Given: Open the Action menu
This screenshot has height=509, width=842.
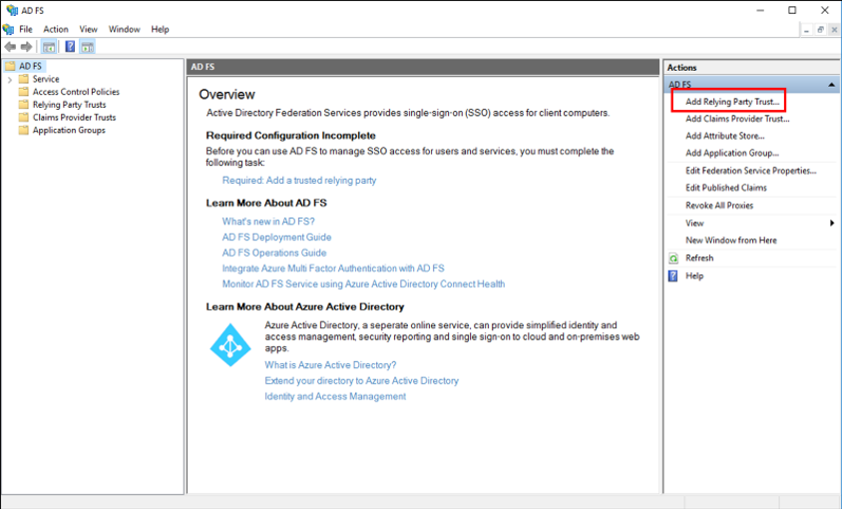Looking at the screenshot, I should pyautogui.click(x=56, y=30).
